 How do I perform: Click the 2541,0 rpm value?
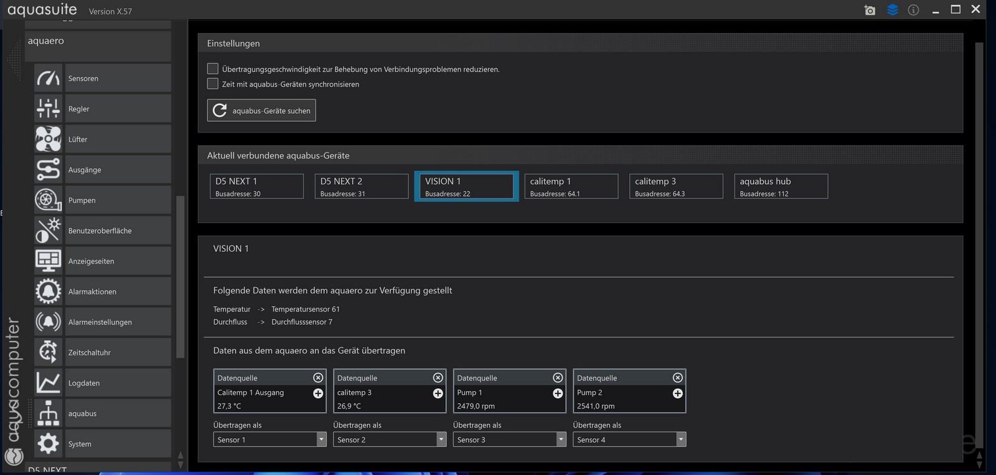point(596,406)
